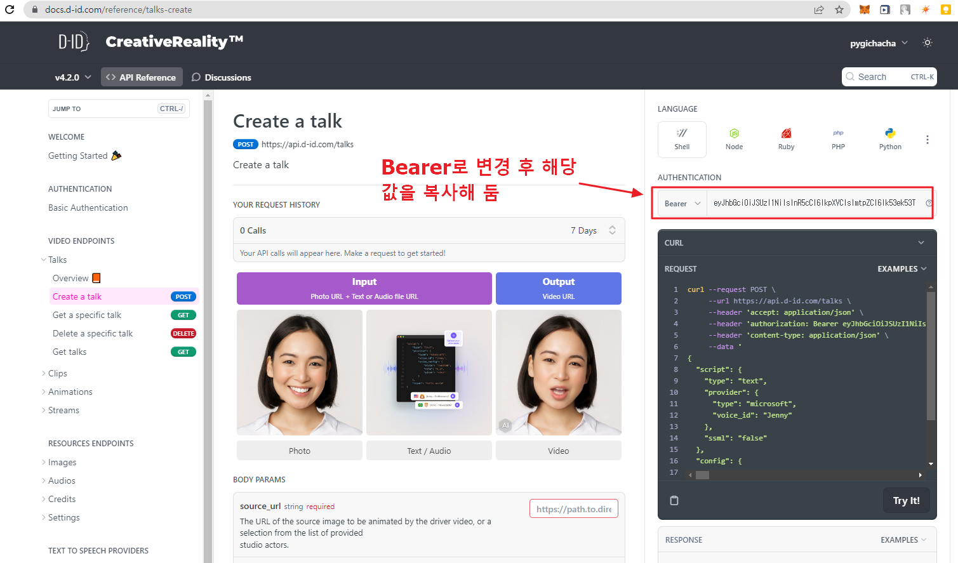Screen dimensions: 958x563
Task: Click the 0 Calls history row
Action: pyautogui.click(x=429, y=230)
